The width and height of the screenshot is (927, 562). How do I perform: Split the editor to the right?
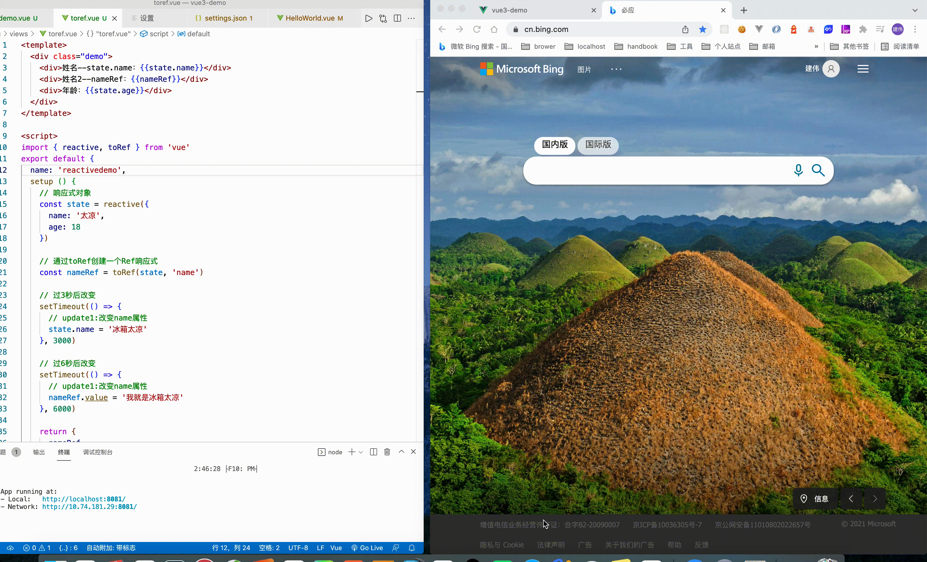(x=397, y=18)
